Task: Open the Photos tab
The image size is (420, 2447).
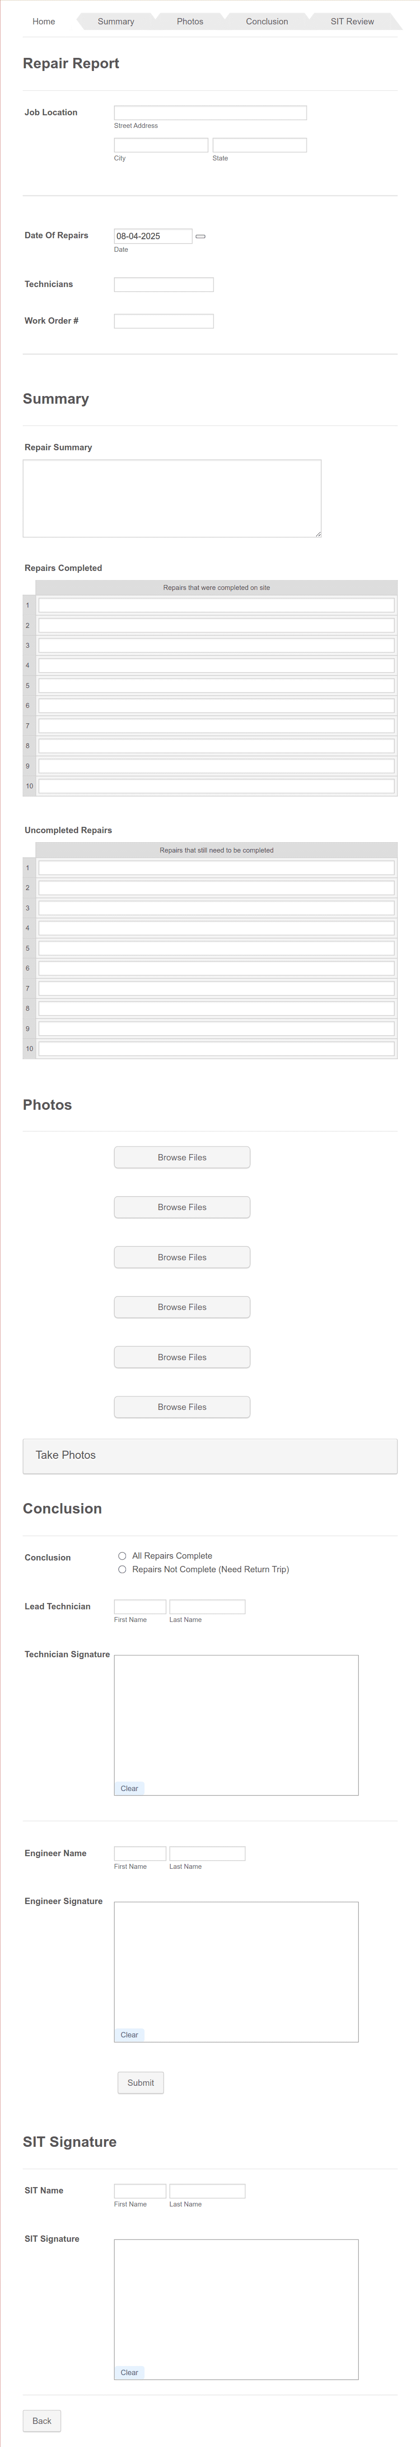Action: click(x=190, y=21)
